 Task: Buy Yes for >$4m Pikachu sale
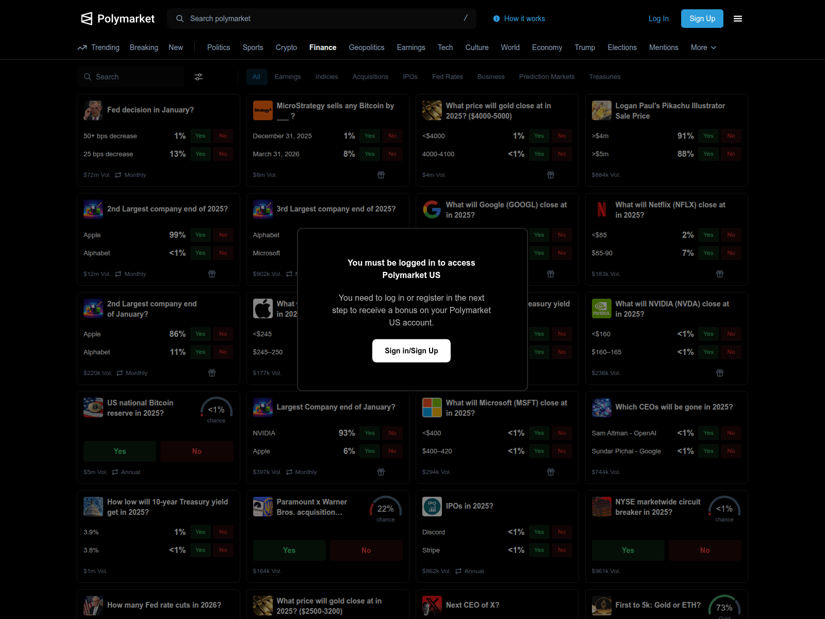(708, 136)
